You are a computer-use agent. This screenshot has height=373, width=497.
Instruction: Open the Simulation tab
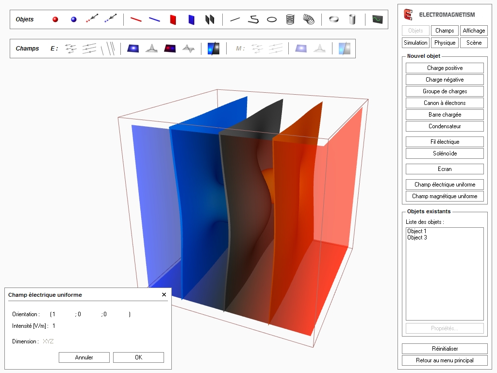pos(416,43)
